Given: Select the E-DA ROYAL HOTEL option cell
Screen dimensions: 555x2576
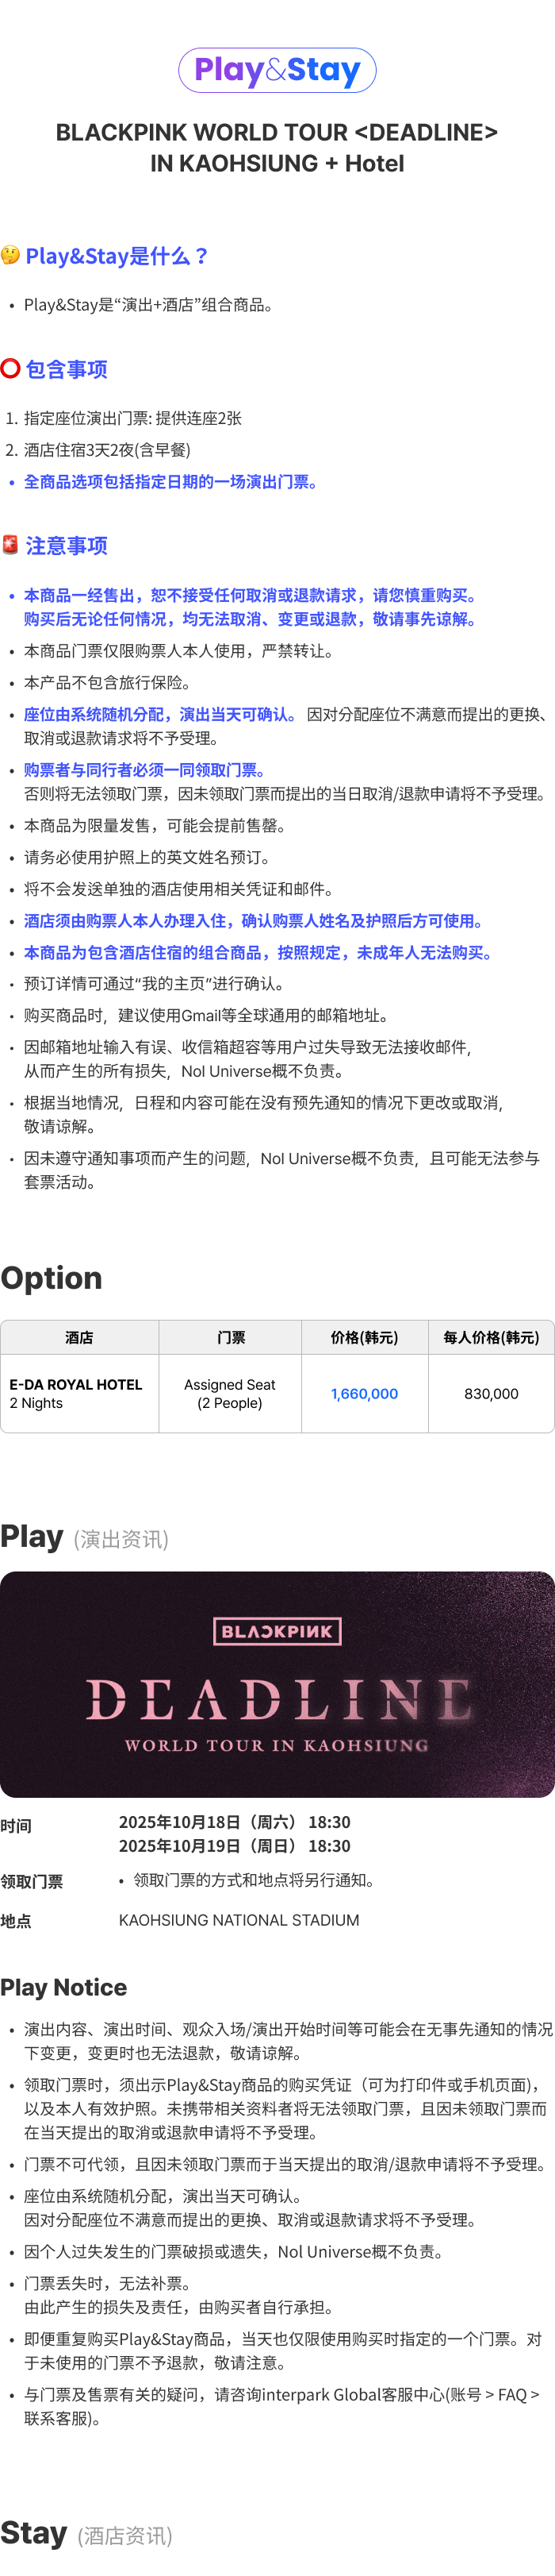Looking at the screenshot, I should [80, 1393].
